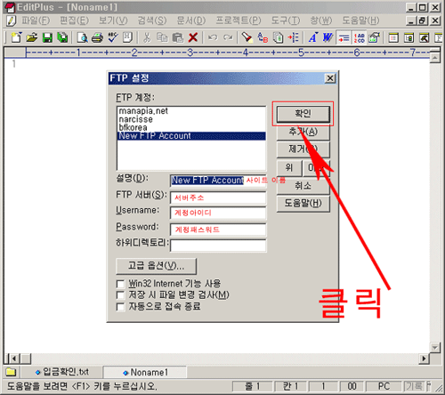Open the 프로젝트(P) menu
Screen dimensions: 445x395
click(x=239, y=20)
